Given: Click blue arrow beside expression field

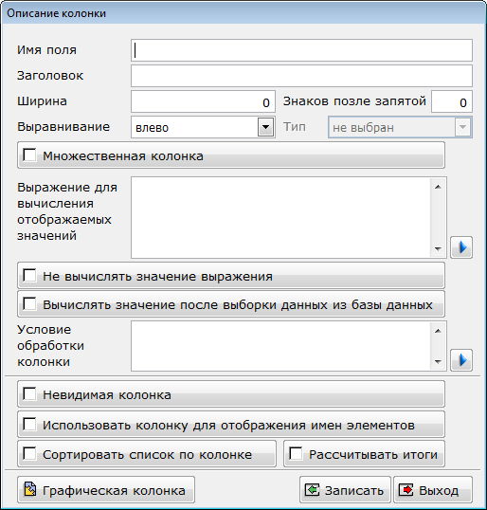Looking at the screenshot, I should coord(461,247).
